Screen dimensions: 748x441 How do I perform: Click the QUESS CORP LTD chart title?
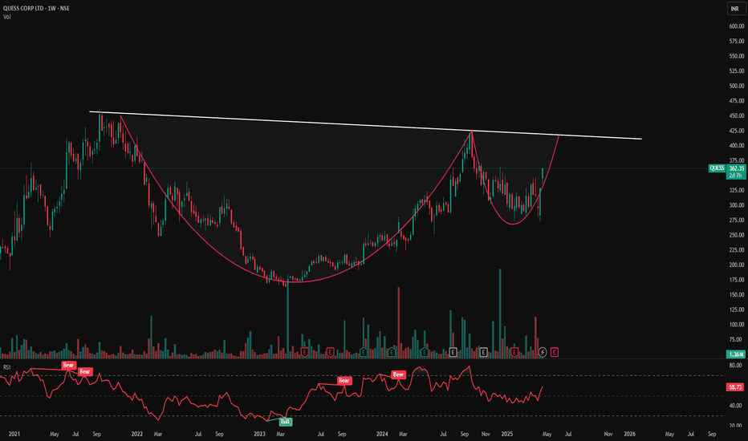coord(36,8)
